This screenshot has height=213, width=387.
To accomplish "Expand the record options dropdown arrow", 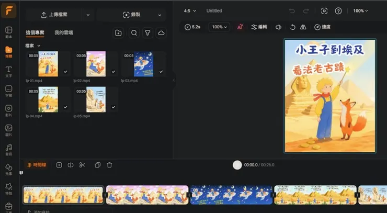I will pyautogui.click(x=160, y=15).
